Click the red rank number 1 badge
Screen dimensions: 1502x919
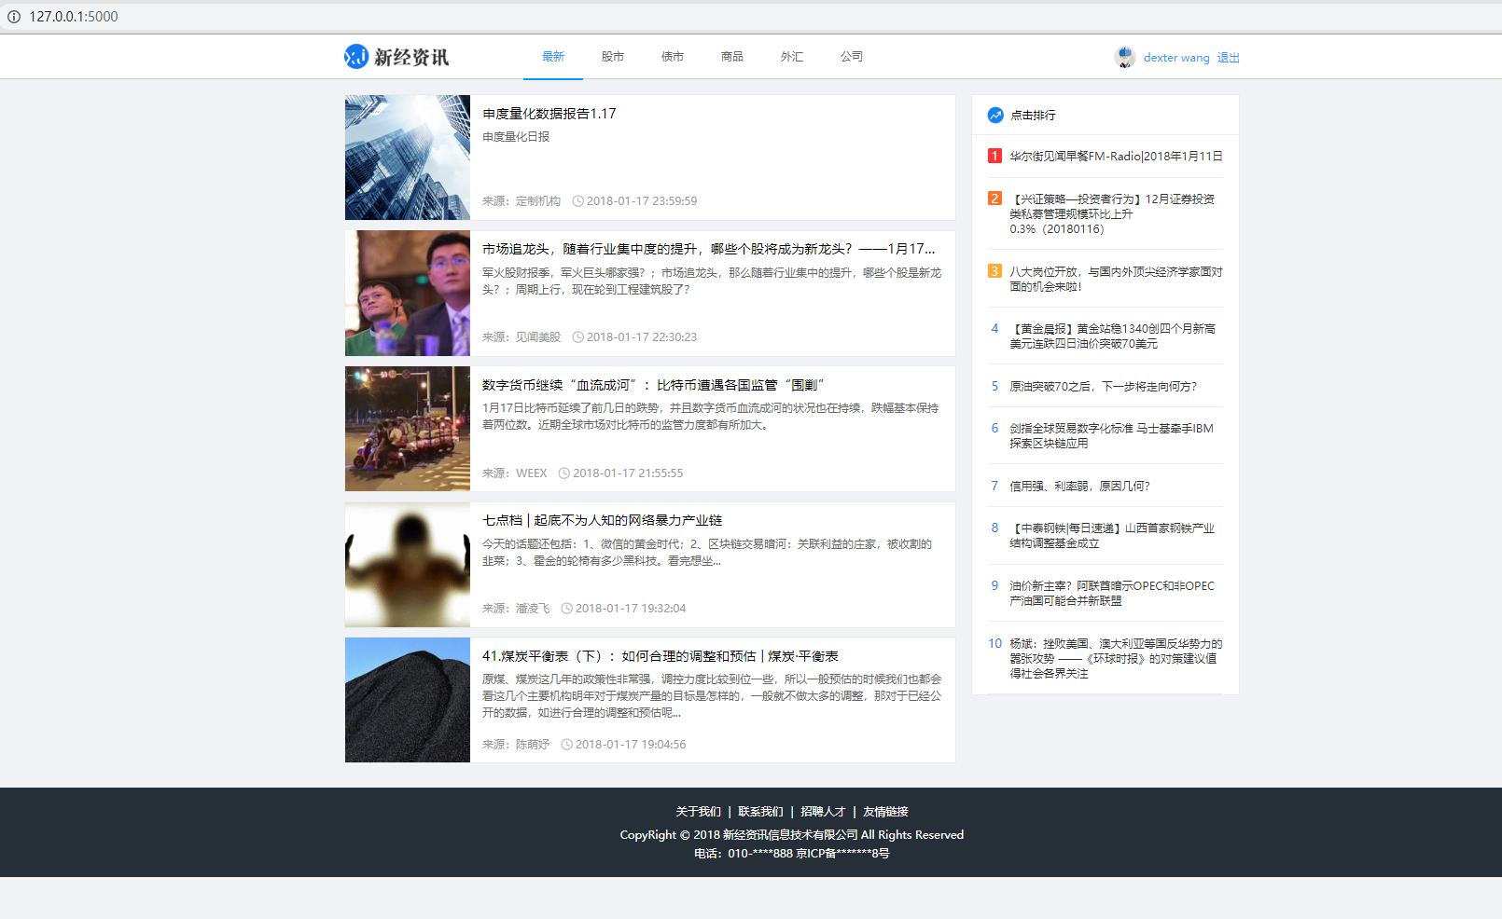click(993, 156)
